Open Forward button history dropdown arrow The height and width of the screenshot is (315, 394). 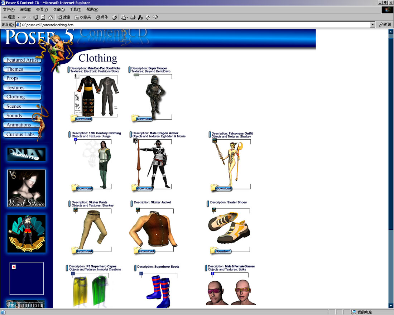[x=30, y=17]
